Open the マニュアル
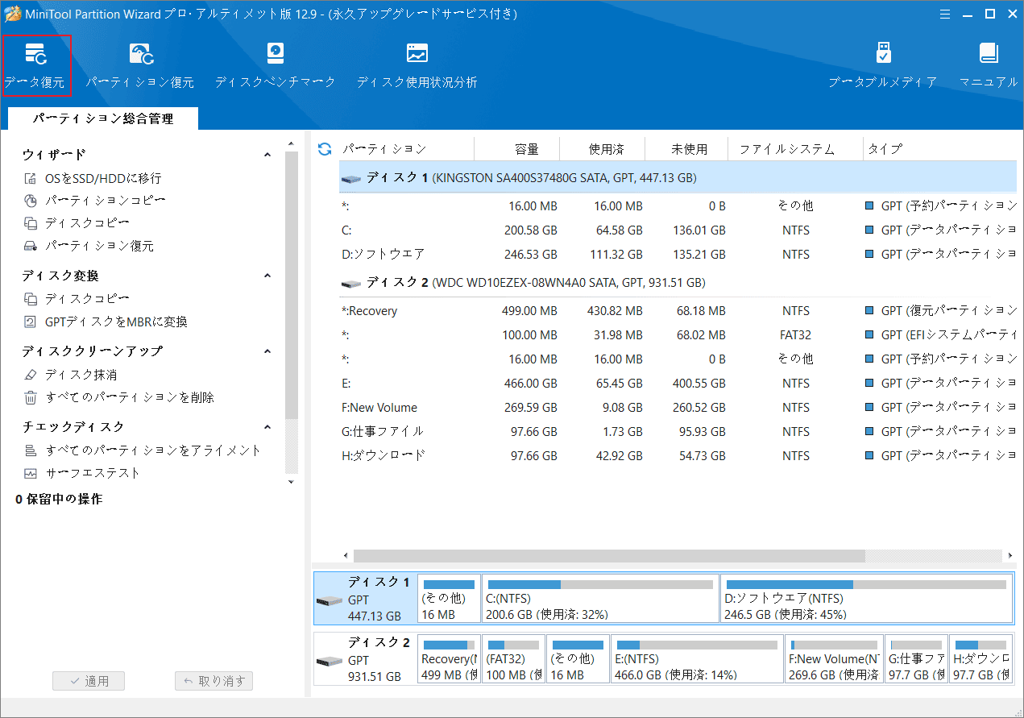1024x718 pixels. tap(989, 65)
